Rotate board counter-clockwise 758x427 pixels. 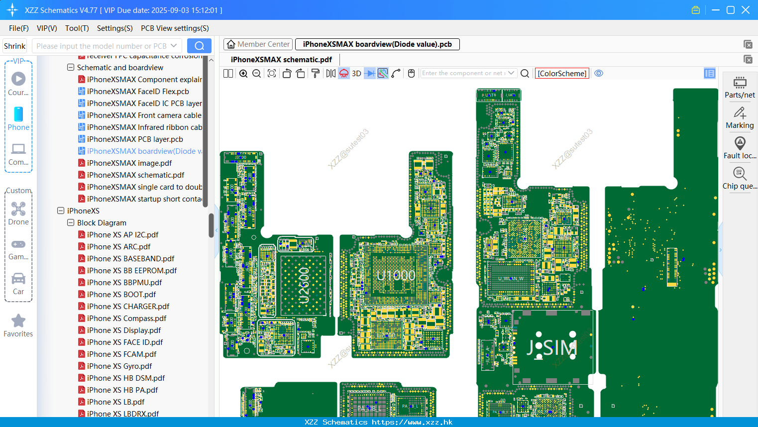tap(287, 73)
